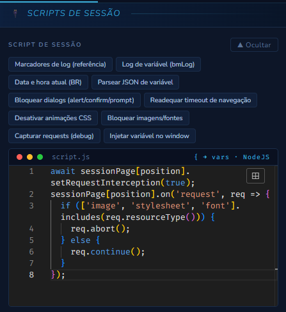Apply Bloquear imagens/fontes snippet

145,118
